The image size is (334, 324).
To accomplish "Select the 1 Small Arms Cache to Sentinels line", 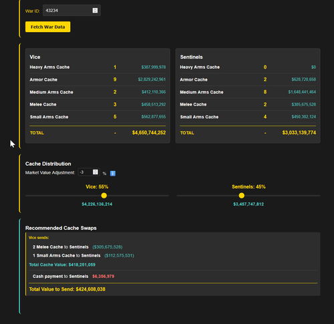I will click(83, 255).
